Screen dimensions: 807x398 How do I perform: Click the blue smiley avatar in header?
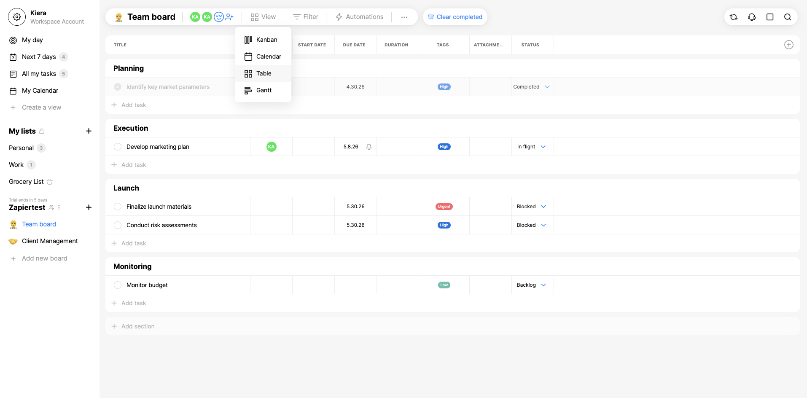(x=219, y=17)
